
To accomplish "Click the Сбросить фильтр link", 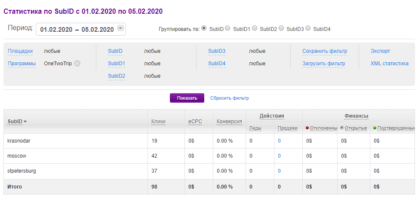I will point(229,98).
